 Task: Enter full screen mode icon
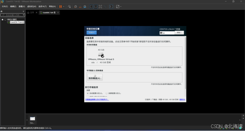[100, 7]
